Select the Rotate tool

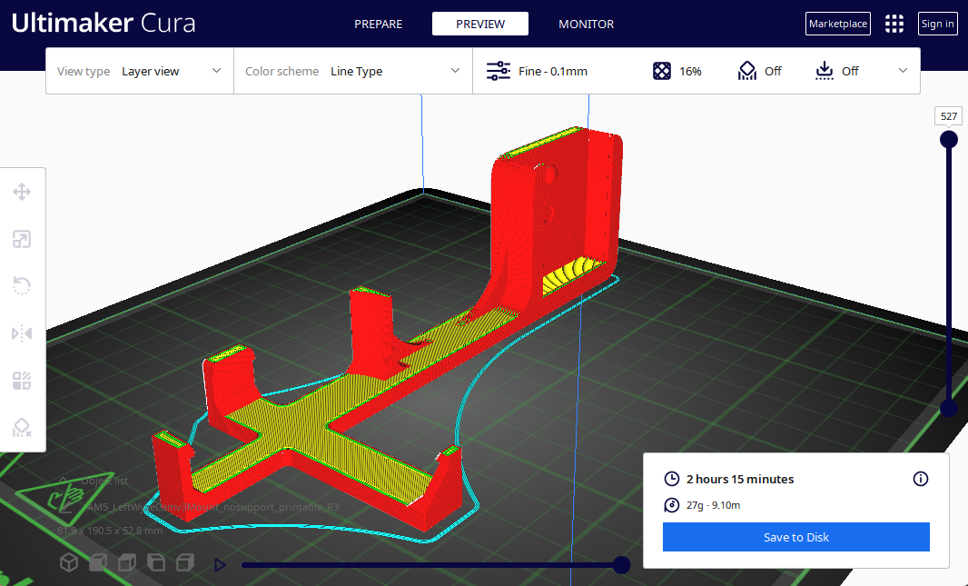tap(22, 286)
